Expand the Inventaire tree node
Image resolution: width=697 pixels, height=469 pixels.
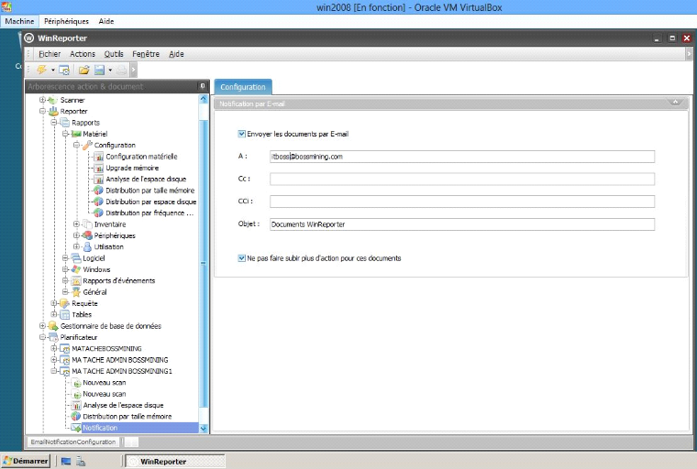(x=76, y=224)
